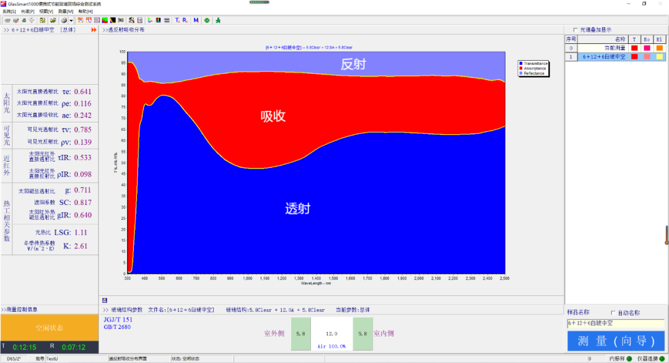
Task: Click the Absorptance legend entry
Action: [x=533, y=68]
